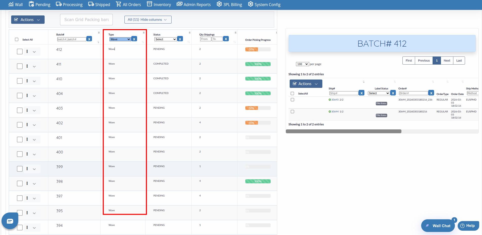Clear the Type filter X icon

[x=134, y=39]
